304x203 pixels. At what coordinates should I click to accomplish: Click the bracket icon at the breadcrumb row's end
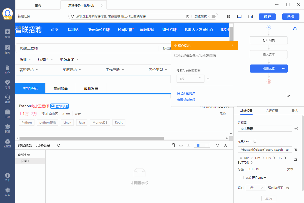click(x=295, y=160)
